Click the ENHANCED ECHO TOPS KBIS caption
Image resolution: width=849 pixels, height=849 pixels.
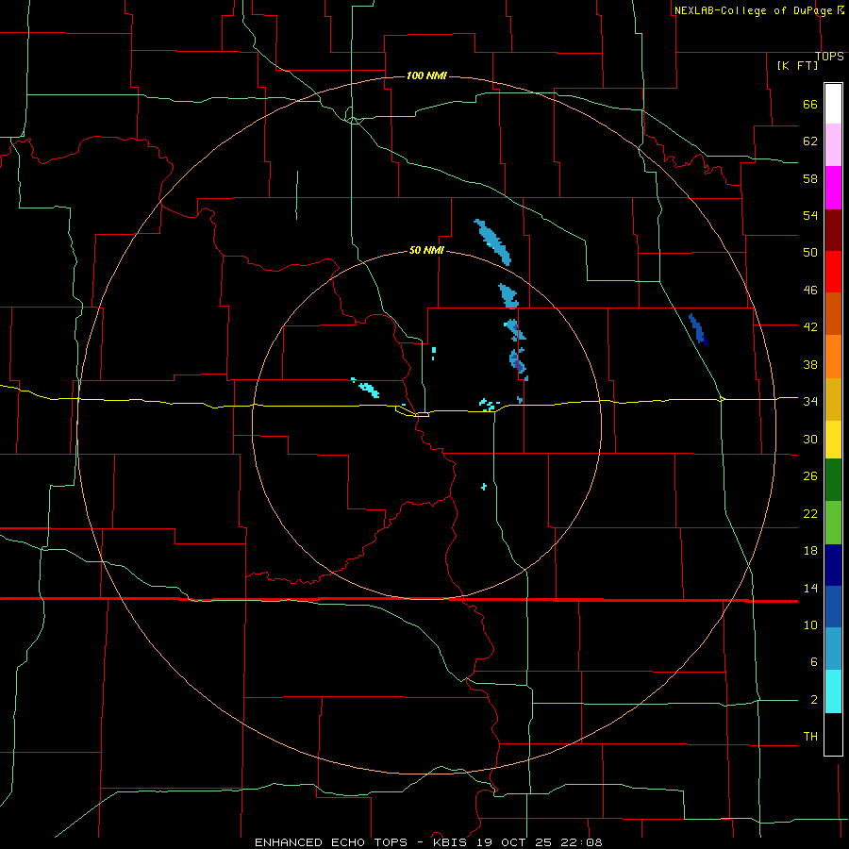click(x=428, y=842)
